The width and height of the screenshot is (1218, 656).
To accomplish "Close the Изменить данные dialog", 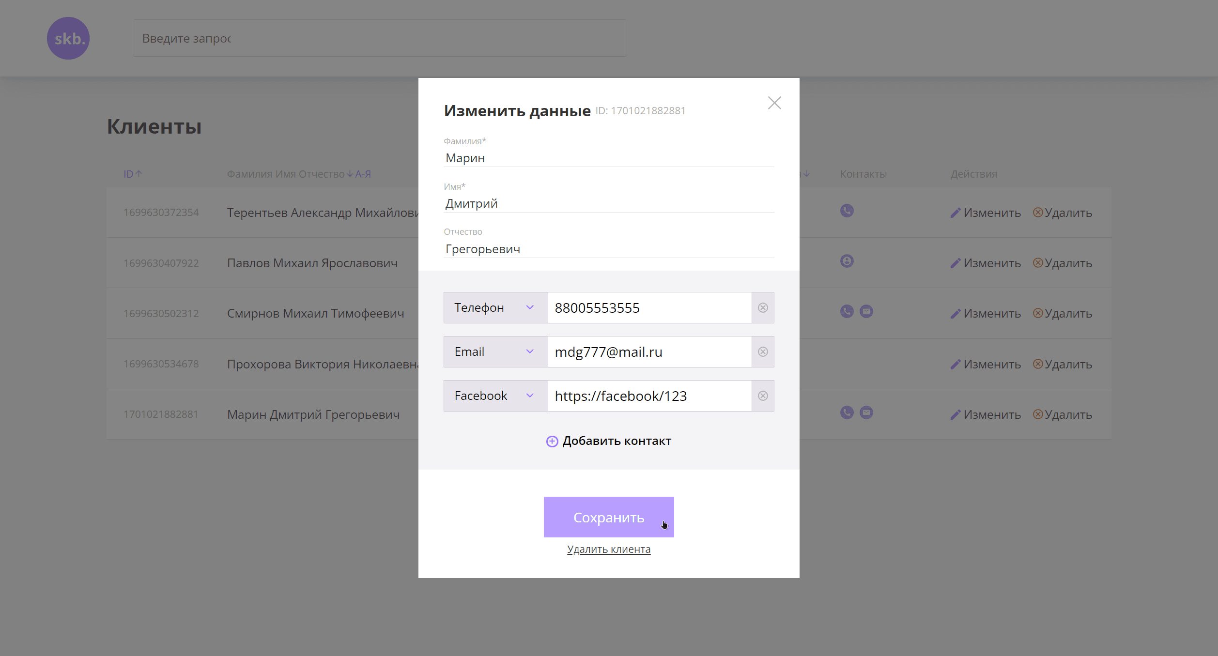I will (x=774, y=103).
